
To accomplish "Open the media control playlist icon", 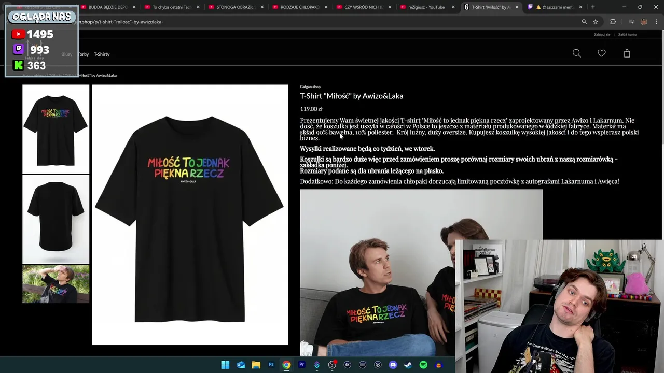I will tap(631, 22).
